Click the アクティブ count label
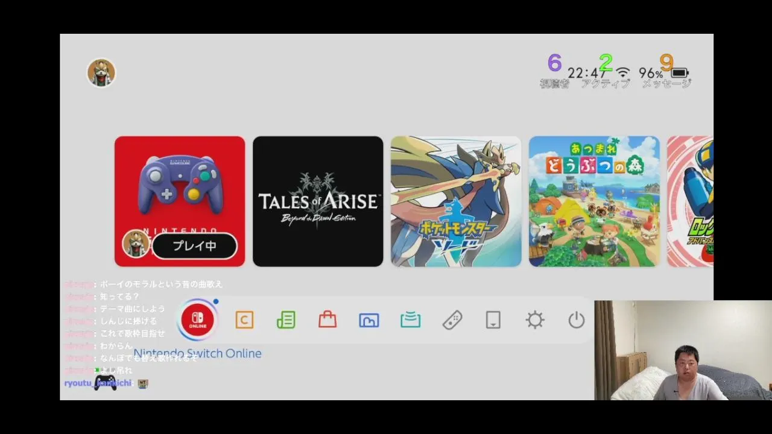Screen dimensions: 772x434 (x=606, y=84)
